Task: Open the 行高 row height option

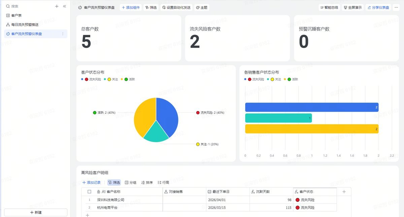Action: 163,182
